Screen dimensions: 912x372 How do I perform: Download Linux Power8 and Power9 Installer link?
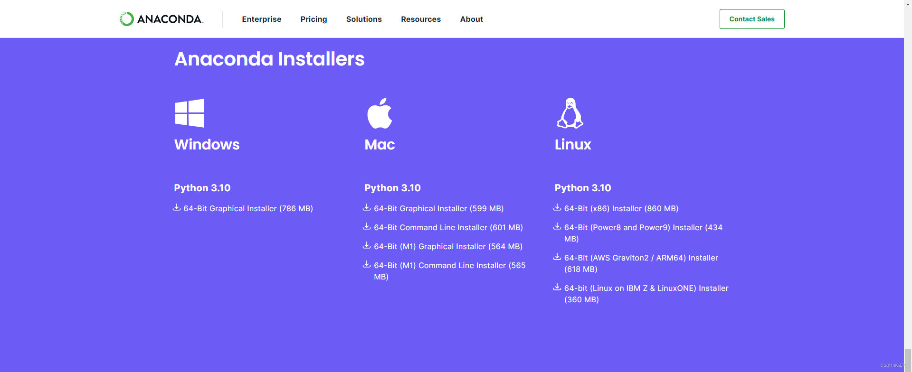point(643,233)
